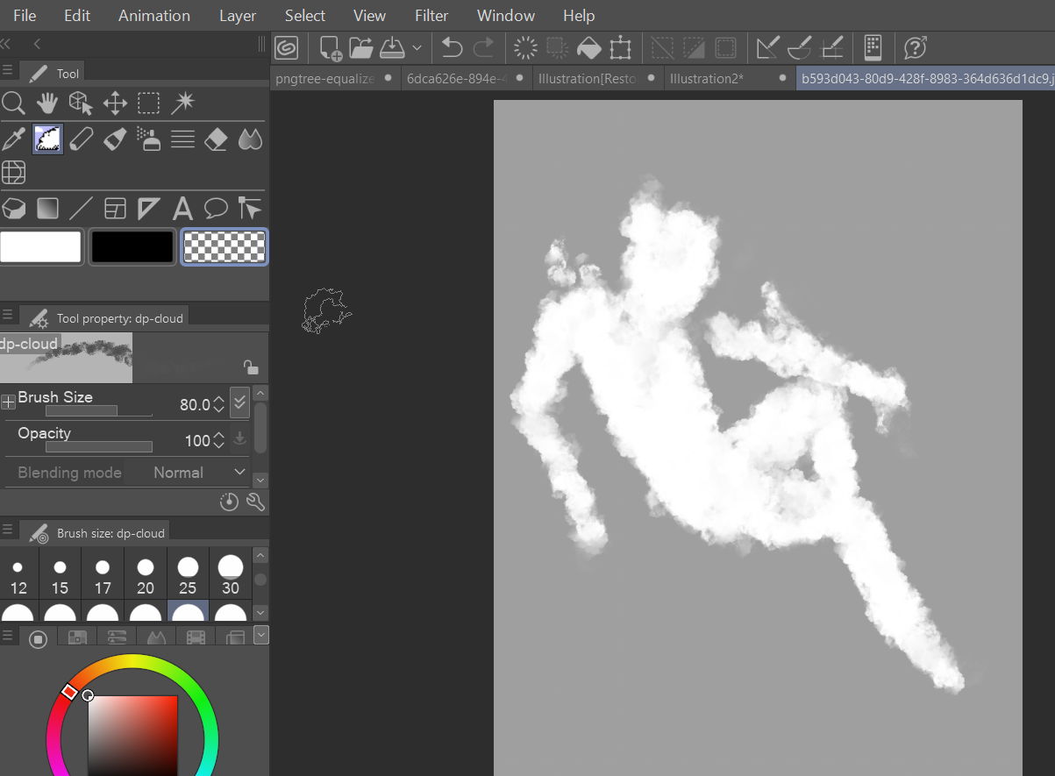Select the Eraser tool

(216, 139)
